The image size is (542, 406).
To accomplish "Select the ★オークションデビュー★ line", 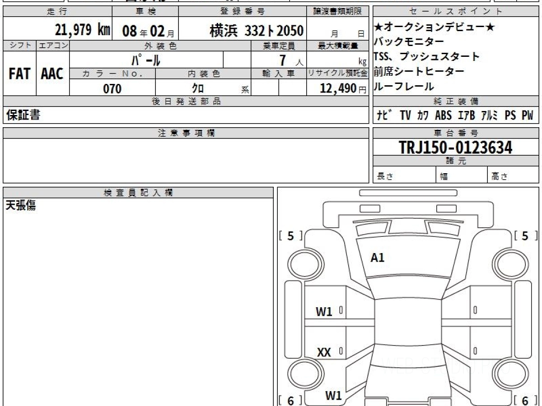I will (434, 28).
